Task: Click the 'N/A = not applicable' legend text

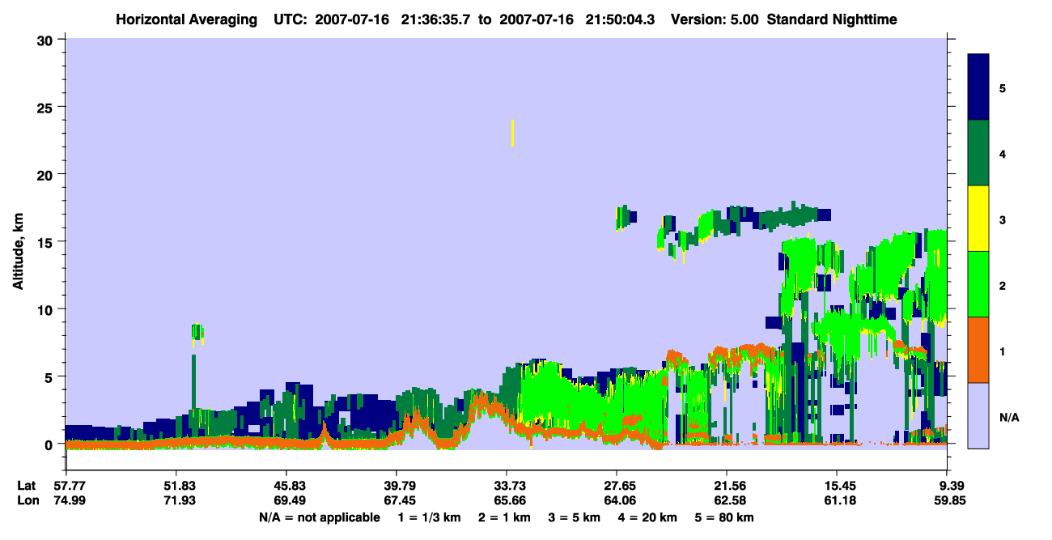Action: pos(319,517)
